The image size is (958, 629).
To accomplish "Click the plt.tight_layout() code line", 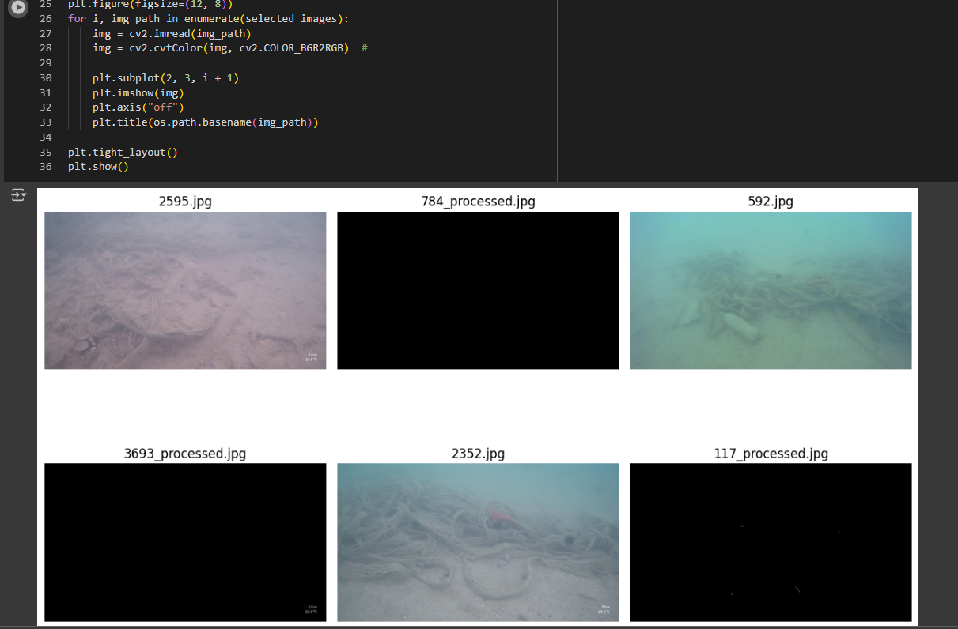I will tap(123, 152).
